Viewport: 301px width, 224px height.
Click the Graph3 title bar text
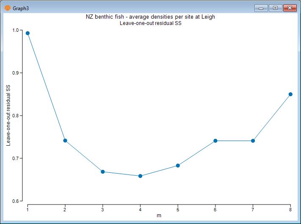tap(21, 8)
